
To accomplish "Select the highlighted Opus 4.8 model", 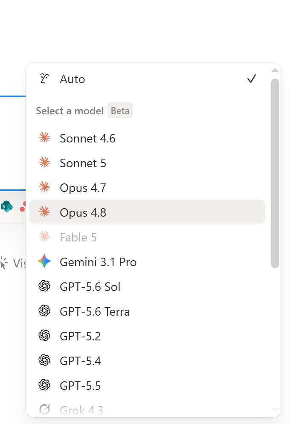I will pyautogui.click(x=147, y=212).
